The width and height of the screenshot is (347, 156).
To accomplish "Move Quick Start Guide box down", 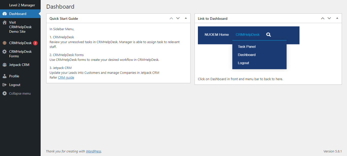I will pos(178,18).
